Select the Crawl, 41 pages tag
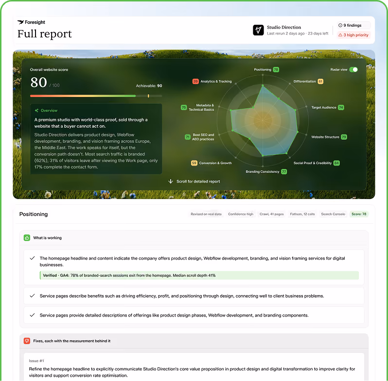The width and height of the screenshot is (388, 381). pos(272,214)
